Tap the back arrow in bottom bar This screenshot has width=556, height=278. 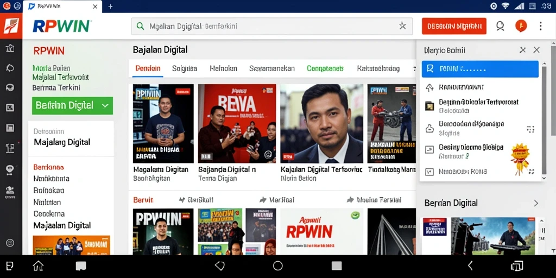click(x=471, y=266)
